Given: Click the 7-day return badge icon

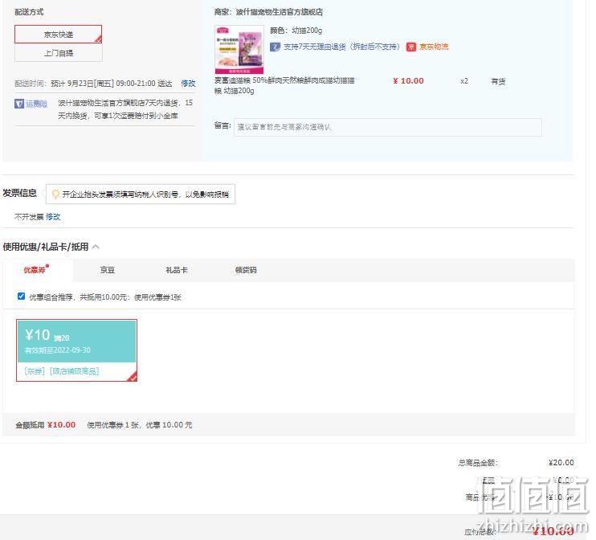Looking at the screenshot, I should coord(275,47).
